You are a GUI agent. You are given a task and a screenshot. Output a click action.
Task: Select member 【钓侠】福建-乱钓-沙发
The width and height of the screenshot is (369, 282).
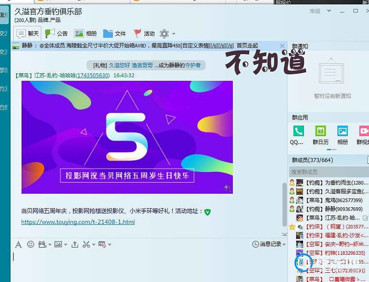tap(329, 235)
